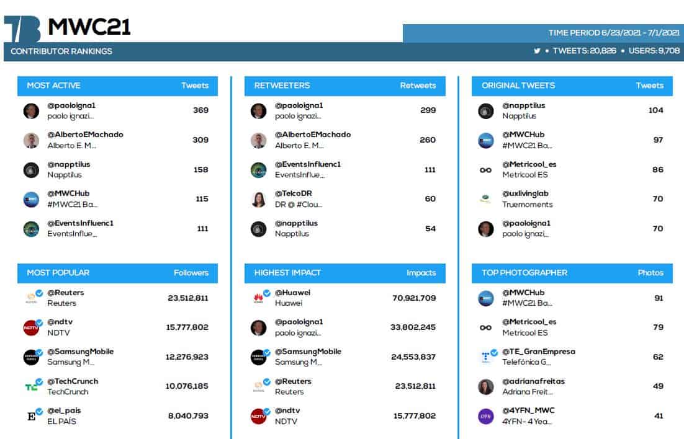Click the TWEETS: 20,826 stat
The image size is (684, 439).
[x=585, y=51]
